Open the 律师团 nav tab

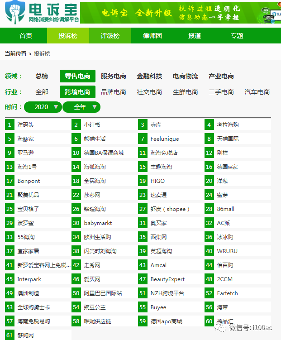(152, 36)
